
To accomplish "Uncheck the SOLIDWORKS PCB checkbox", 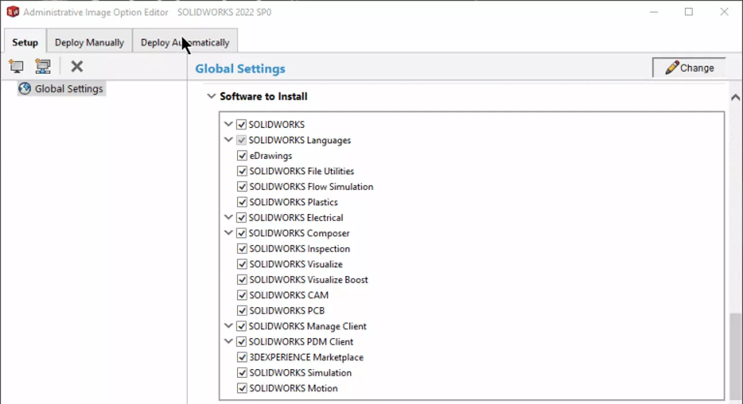I will point(242,311).
